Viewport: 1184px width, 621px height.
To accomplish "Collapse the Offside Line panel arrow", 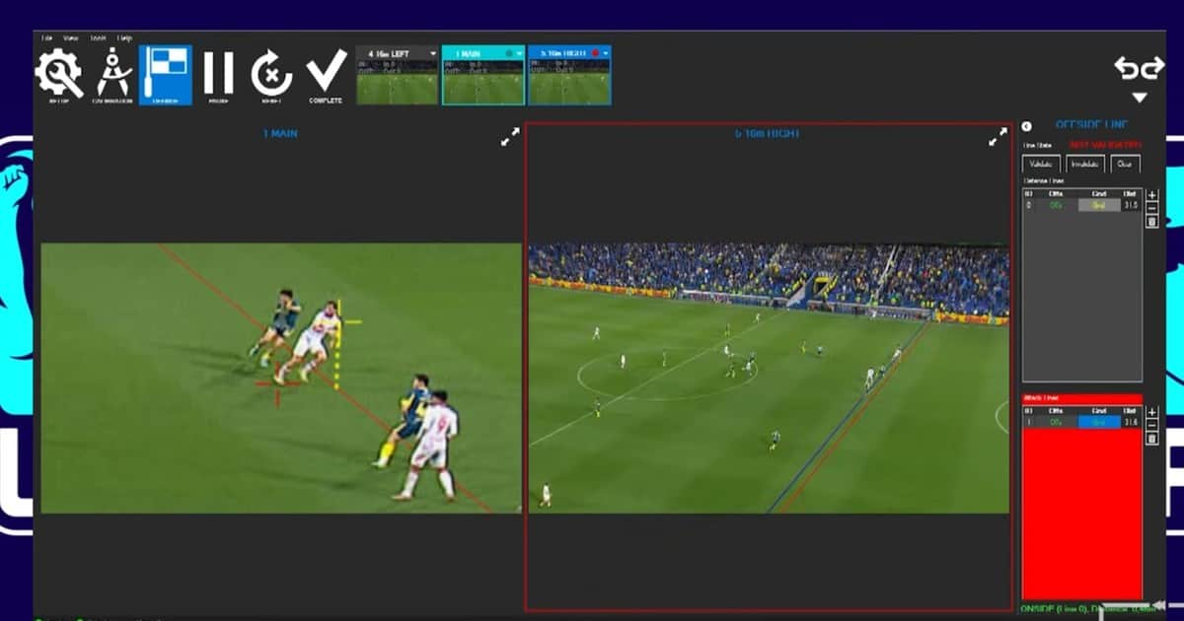I will pos(1027,126).
